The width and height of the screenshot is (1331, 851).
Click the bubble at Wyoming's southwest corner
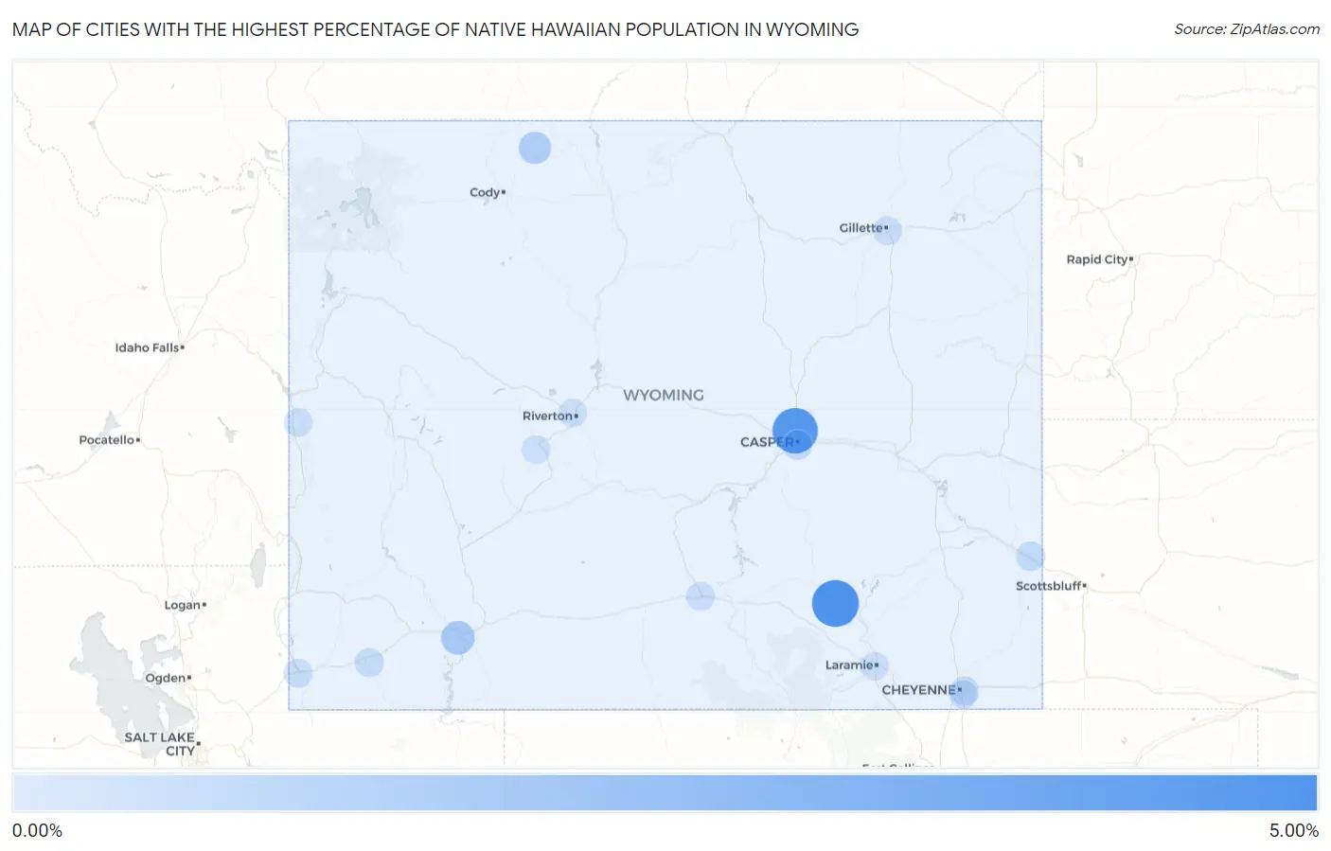(x=298, y=673)
